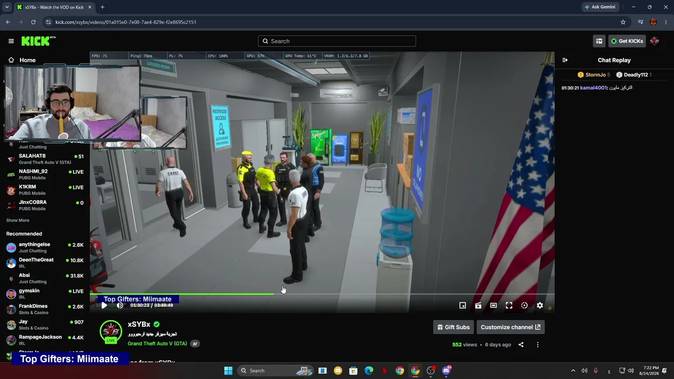The height and width of the screenshot is (379, 674).
Task: Open Absi recommended channel
Action: (x=45, y=278)
